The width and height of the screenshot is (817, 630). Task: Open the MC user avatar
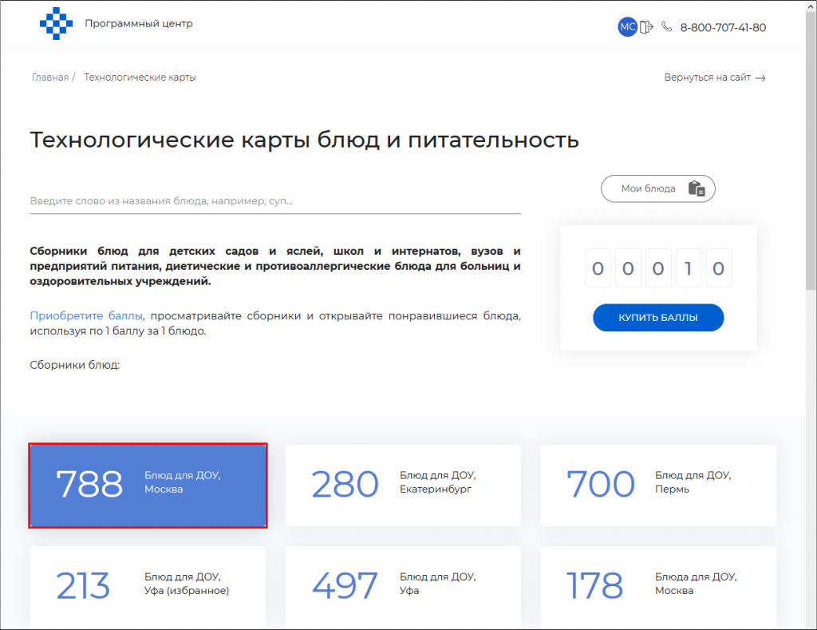(627, 27)
